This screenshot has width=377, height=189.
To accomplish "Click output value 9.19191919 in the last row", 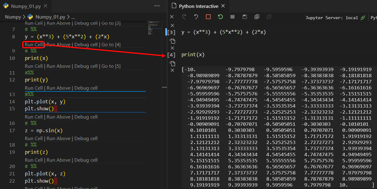I will tap(205, 185).
